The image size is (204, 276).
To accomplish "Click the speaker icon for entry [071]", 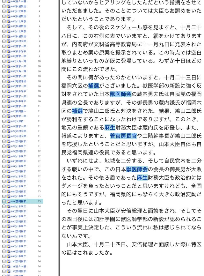I will 8,116.
